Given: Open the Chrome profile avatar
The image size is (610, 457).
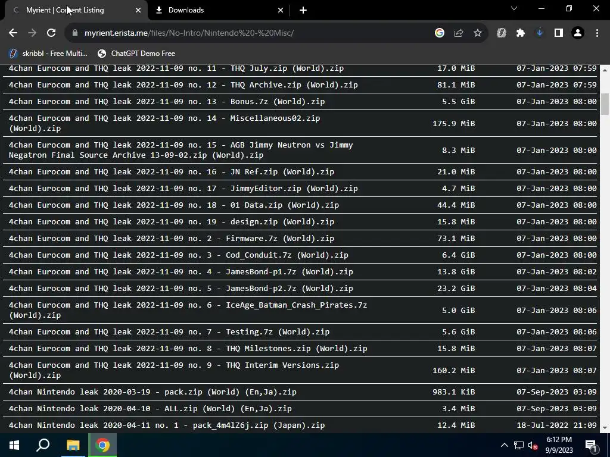Looking at the screenshot, I should (x=578, y=33).
